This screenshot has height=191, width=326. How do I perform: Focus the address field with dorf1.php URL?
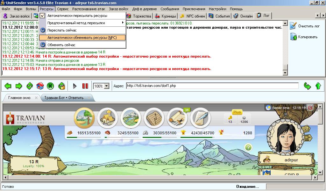click(212, 86)
